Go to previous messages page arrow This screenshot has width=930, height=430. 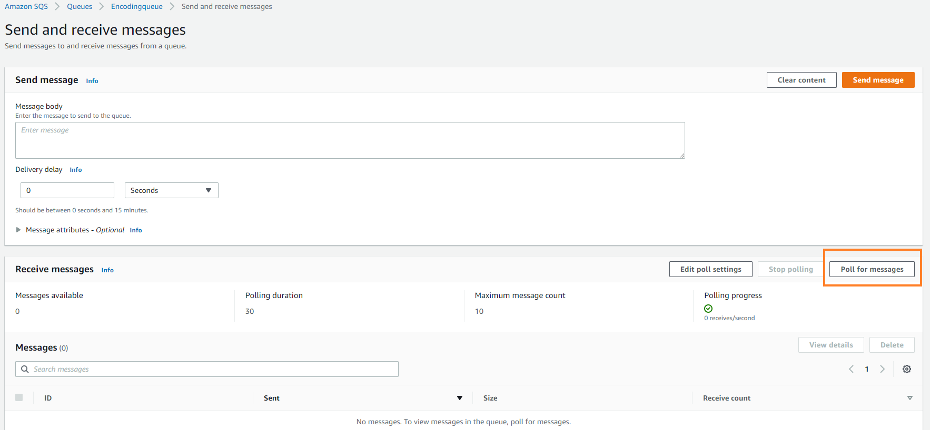[x=851, y=369]
